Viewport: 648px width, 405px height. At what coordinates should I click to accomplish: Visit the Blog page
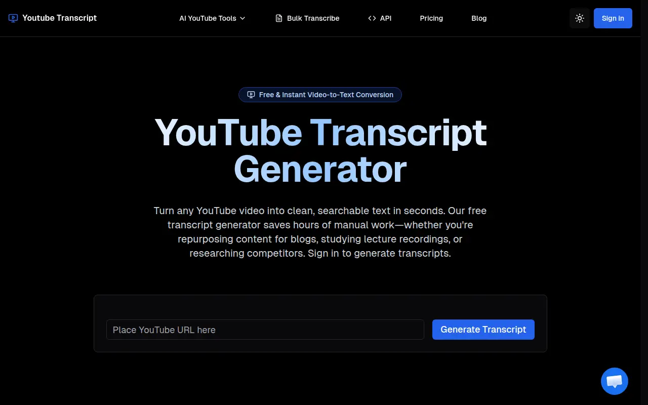pos(479,18)
